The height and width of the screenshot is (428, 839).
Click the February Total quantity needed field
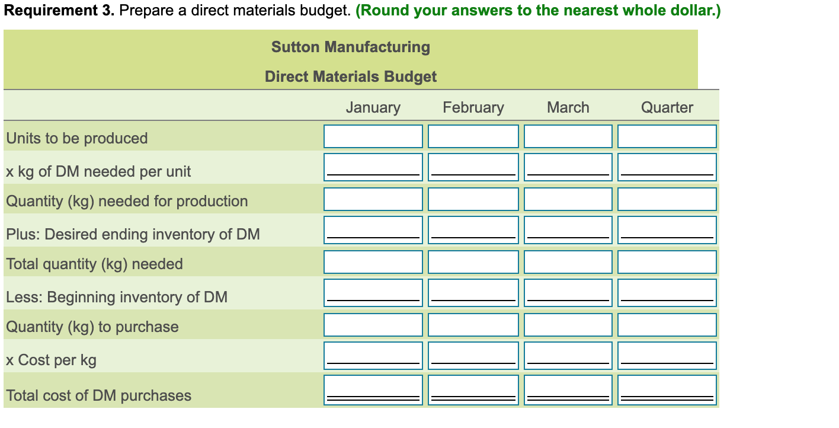tap(473, 261)
